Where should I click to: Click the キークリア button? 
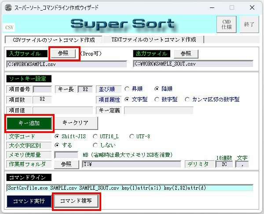coord(75,123)
